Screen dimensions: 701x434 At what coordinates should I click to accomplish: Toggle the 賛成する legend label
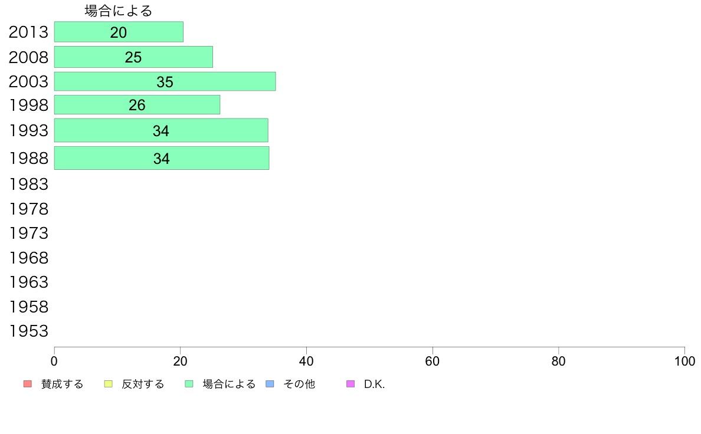[x=62, y=384]
